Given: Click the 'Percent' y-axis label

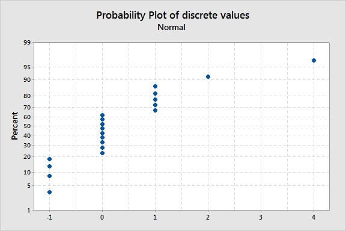Looking at the screenshot, I should [14, 126].
